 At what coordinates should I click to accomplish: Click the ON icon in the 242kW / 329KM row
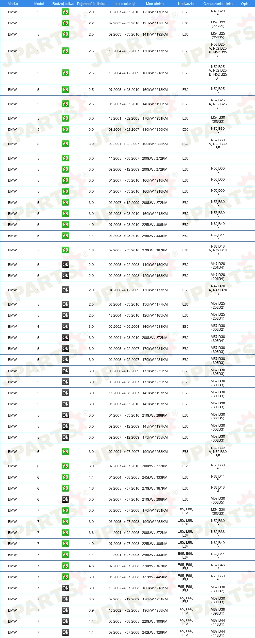click(x=66, y=632)
